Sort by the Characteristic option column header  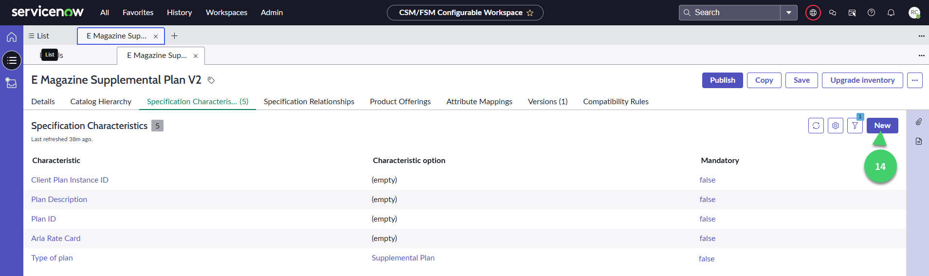[409, 161]
